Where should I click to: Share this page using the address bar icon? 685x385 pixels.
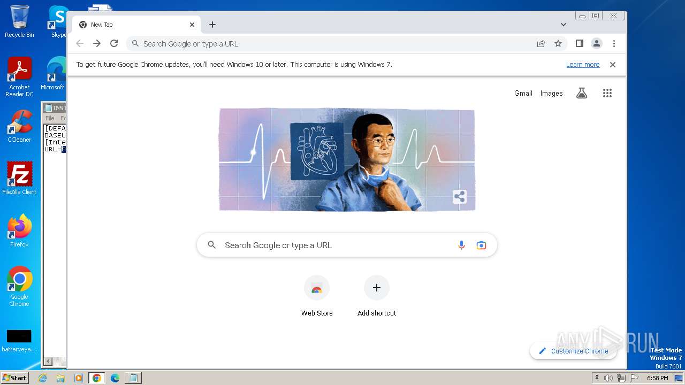541,44
